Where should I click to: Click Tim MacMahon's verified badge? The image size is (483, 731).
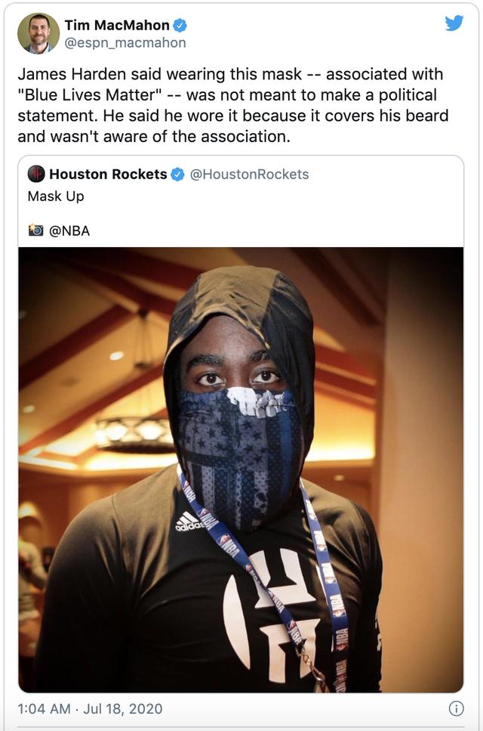(x=180, y=25)
